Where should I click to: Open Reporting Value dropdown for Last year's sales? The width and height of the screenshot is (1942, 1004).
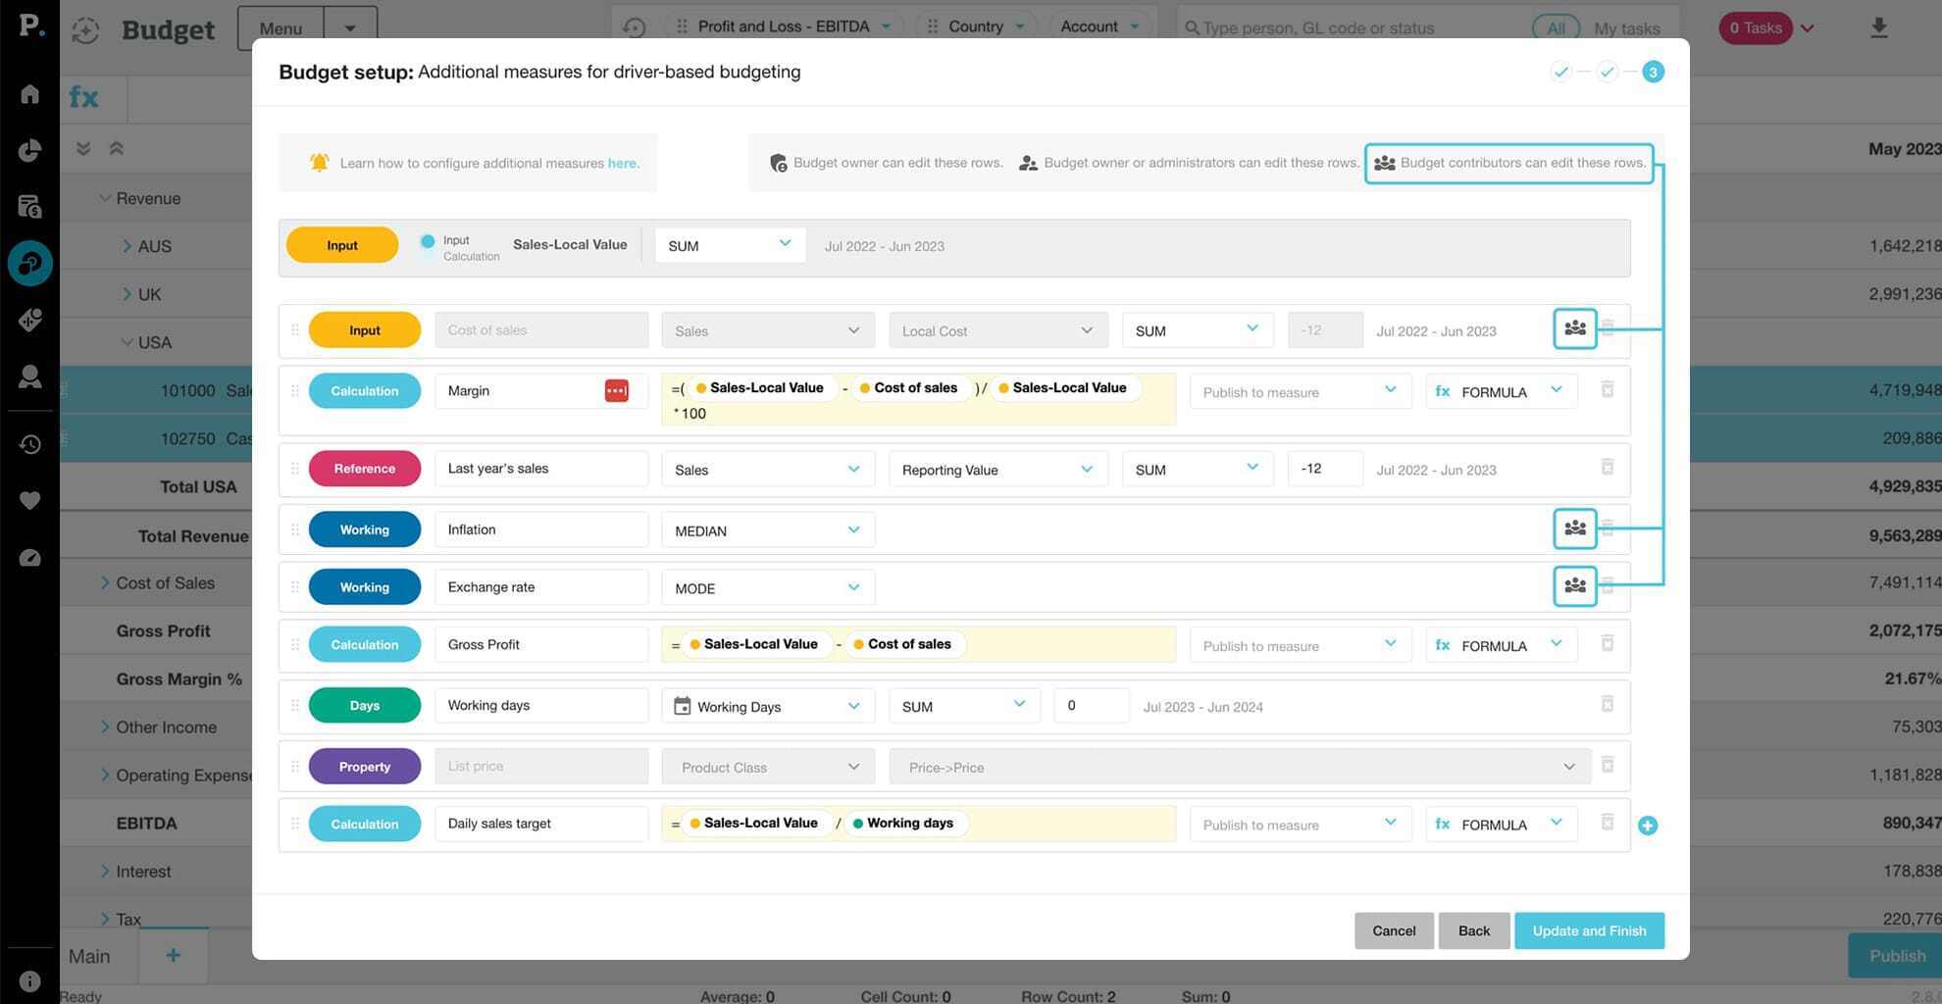tap(997, 470)
